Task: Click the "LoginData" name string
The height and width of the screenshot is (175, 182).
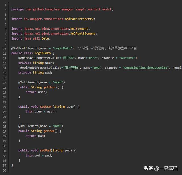Action: click(62, 48)
